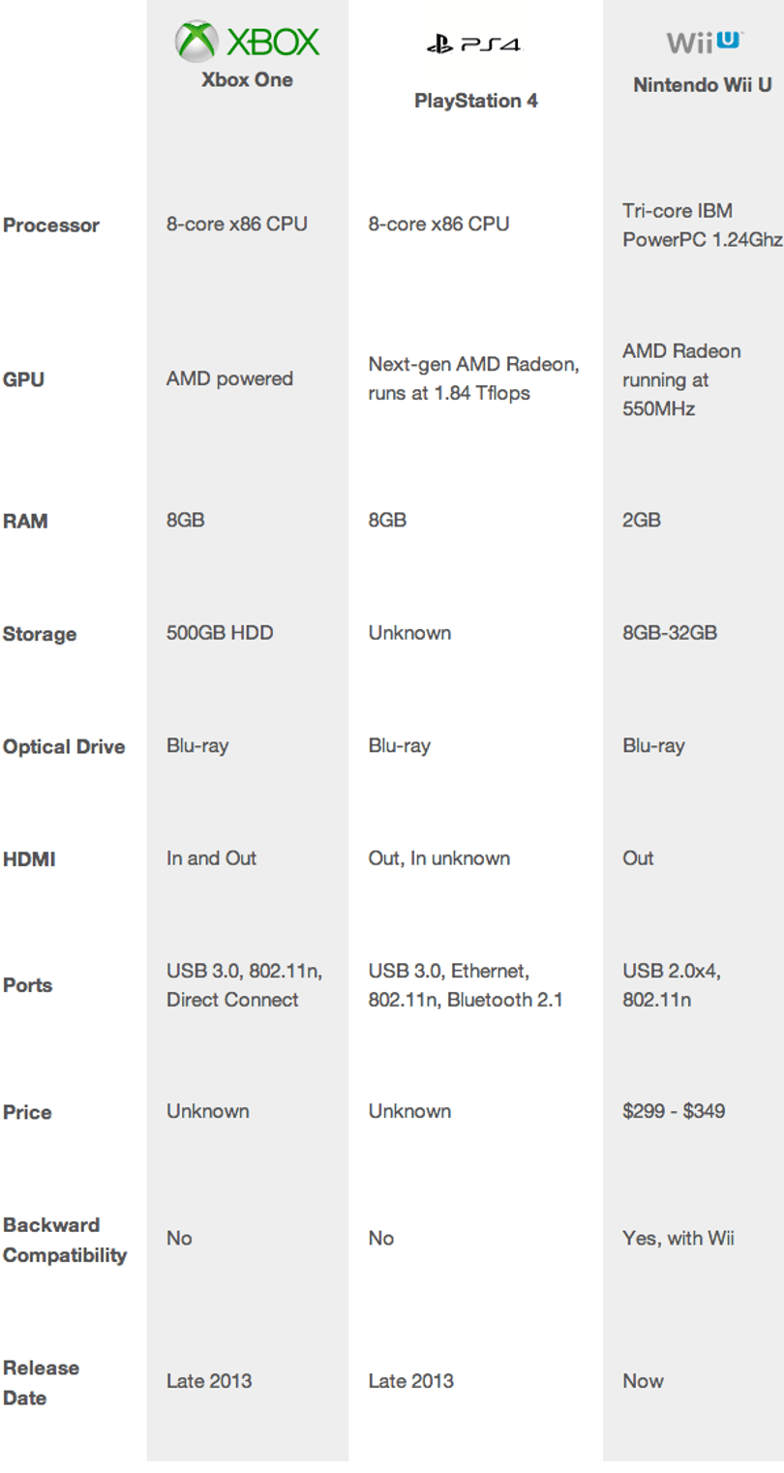Click the 500GB HDD storage cell
The height and width of the screenshot is (1473, 784).
220,633
